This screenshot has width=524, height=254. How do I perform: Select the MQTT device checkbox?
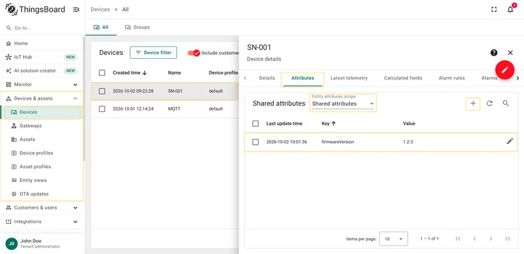click(x=102, y=109)
